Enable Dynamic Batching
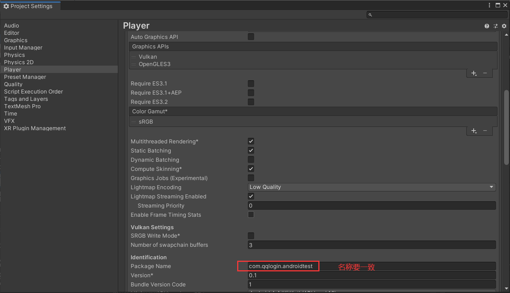 pos(251,160)
